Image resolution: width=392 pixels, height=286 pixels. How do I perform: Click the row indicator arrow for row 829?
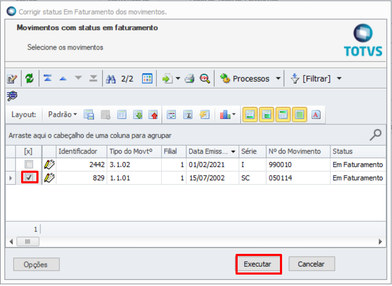pos(11,178)
